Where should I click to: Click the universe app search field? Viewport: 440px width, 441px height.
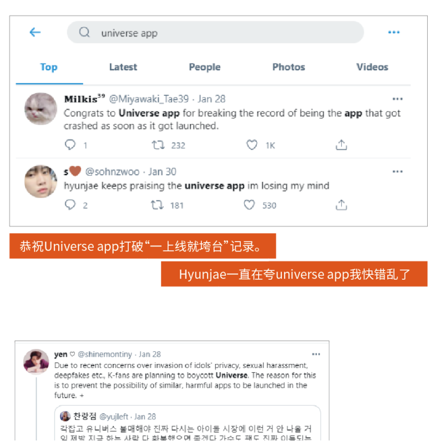215,32
